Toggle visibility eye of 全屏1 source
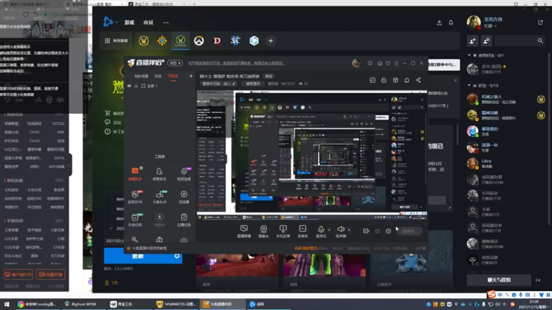 [129, 86]
